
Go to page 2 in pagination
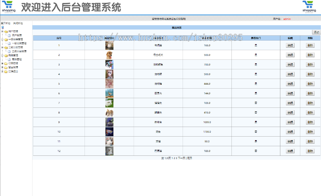[174, 158]
